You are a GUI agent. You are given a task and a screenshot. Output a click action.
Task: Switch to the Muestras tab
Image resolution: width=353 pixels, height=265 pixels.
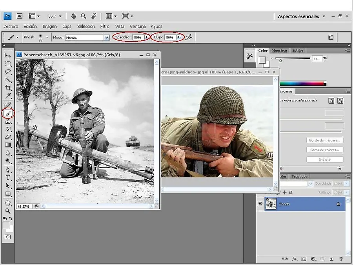(280, 50)
